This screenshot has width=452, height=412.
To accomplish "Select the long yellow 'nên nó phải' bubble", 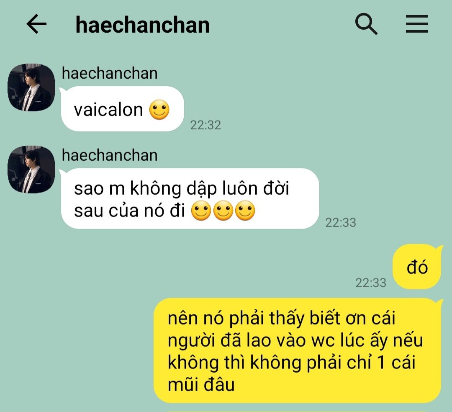I will click(298, 350).
